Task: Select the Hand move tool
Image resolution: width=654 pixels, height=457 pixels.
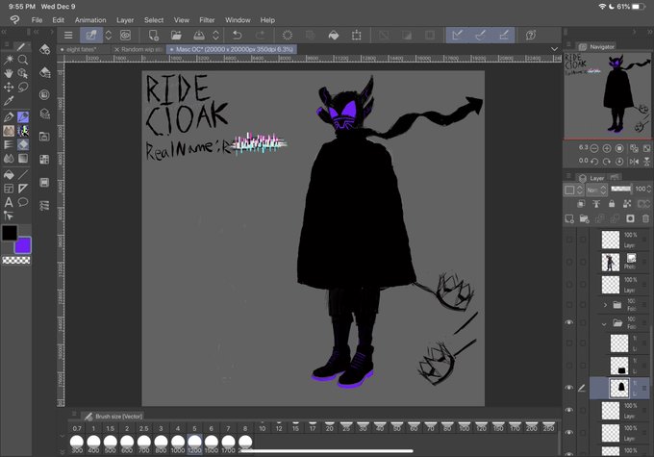Action: [9, 73]
